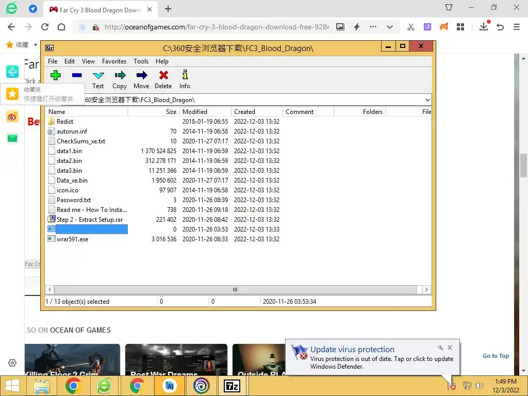Open the View menu in 7-Zip

pyautogui.click(x=88, y=61)
